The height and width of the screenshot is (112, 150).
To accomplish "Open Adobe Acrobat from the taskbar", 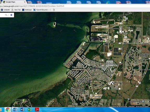I will (37, 109).
